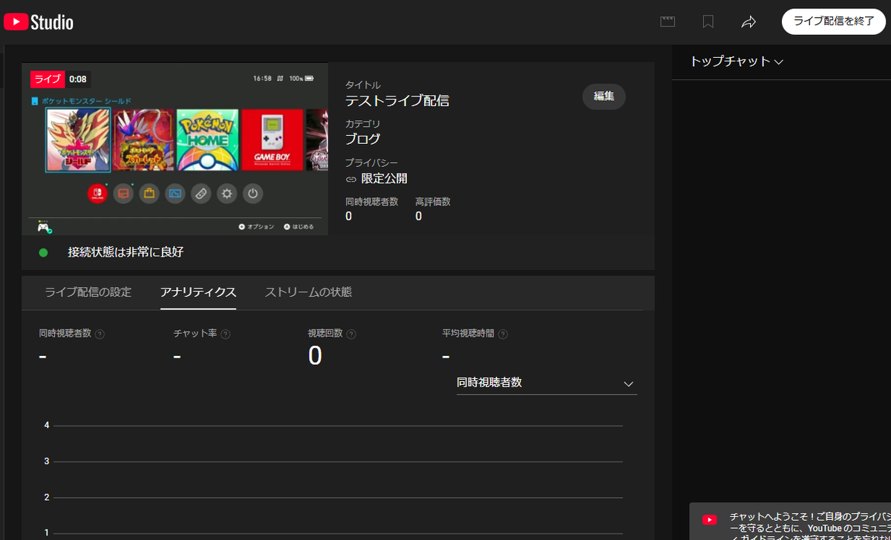
Task: Click the 編集 button
Action: coord(604,96)
